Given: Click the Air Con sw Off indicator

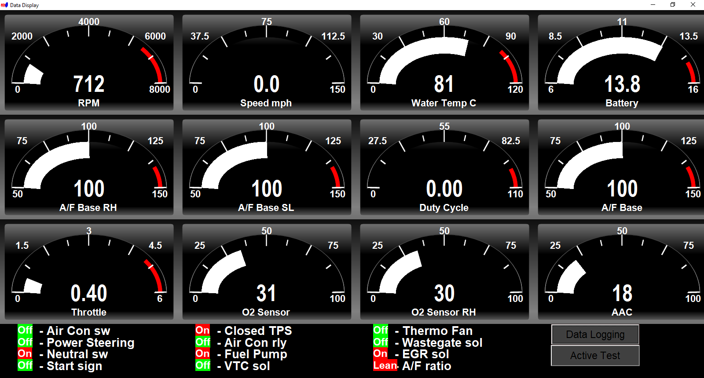Looking at the screenshot, I should pyautogui.click(x=25, y=330).
